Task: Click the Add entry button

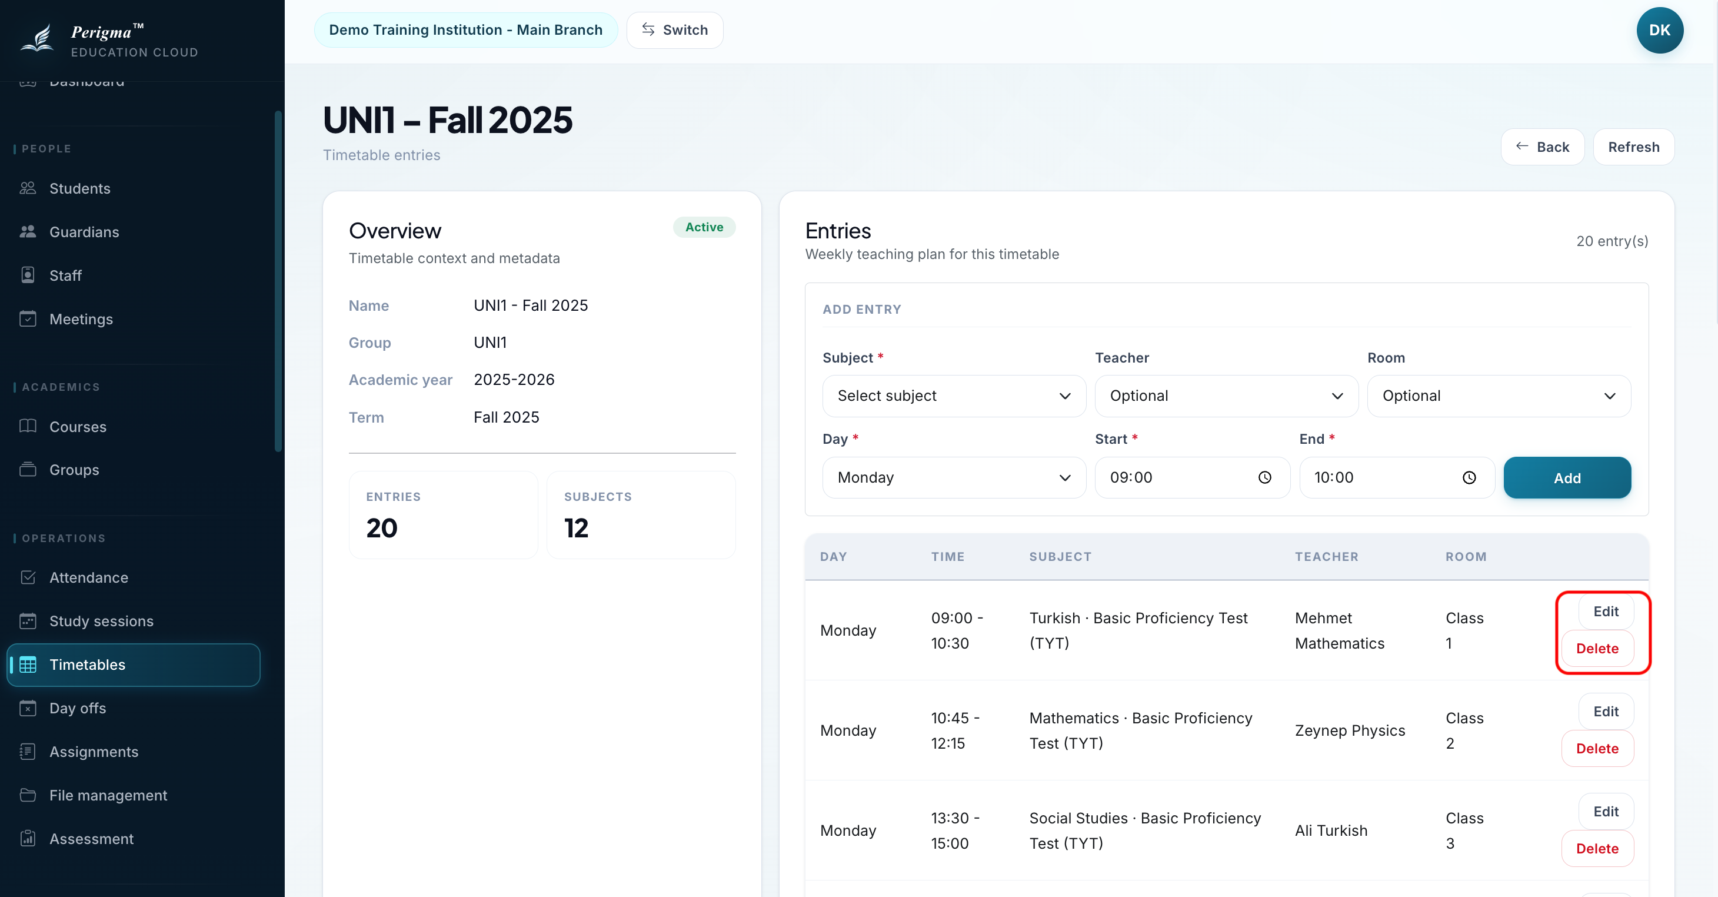Action: pos(1567,477)
